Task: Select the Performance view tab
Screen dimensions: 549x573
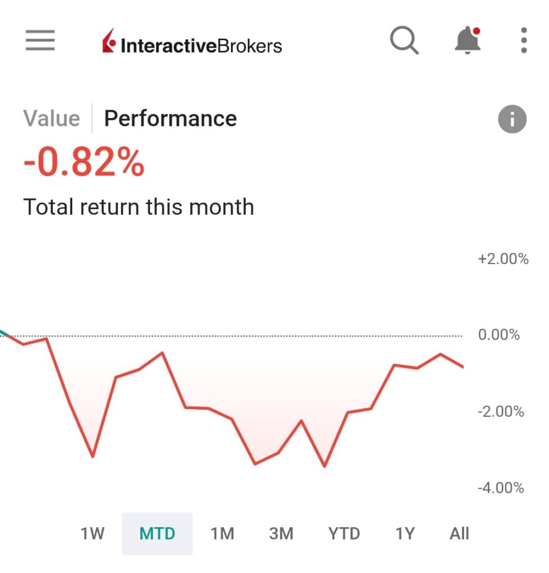Action: point(170,119)
